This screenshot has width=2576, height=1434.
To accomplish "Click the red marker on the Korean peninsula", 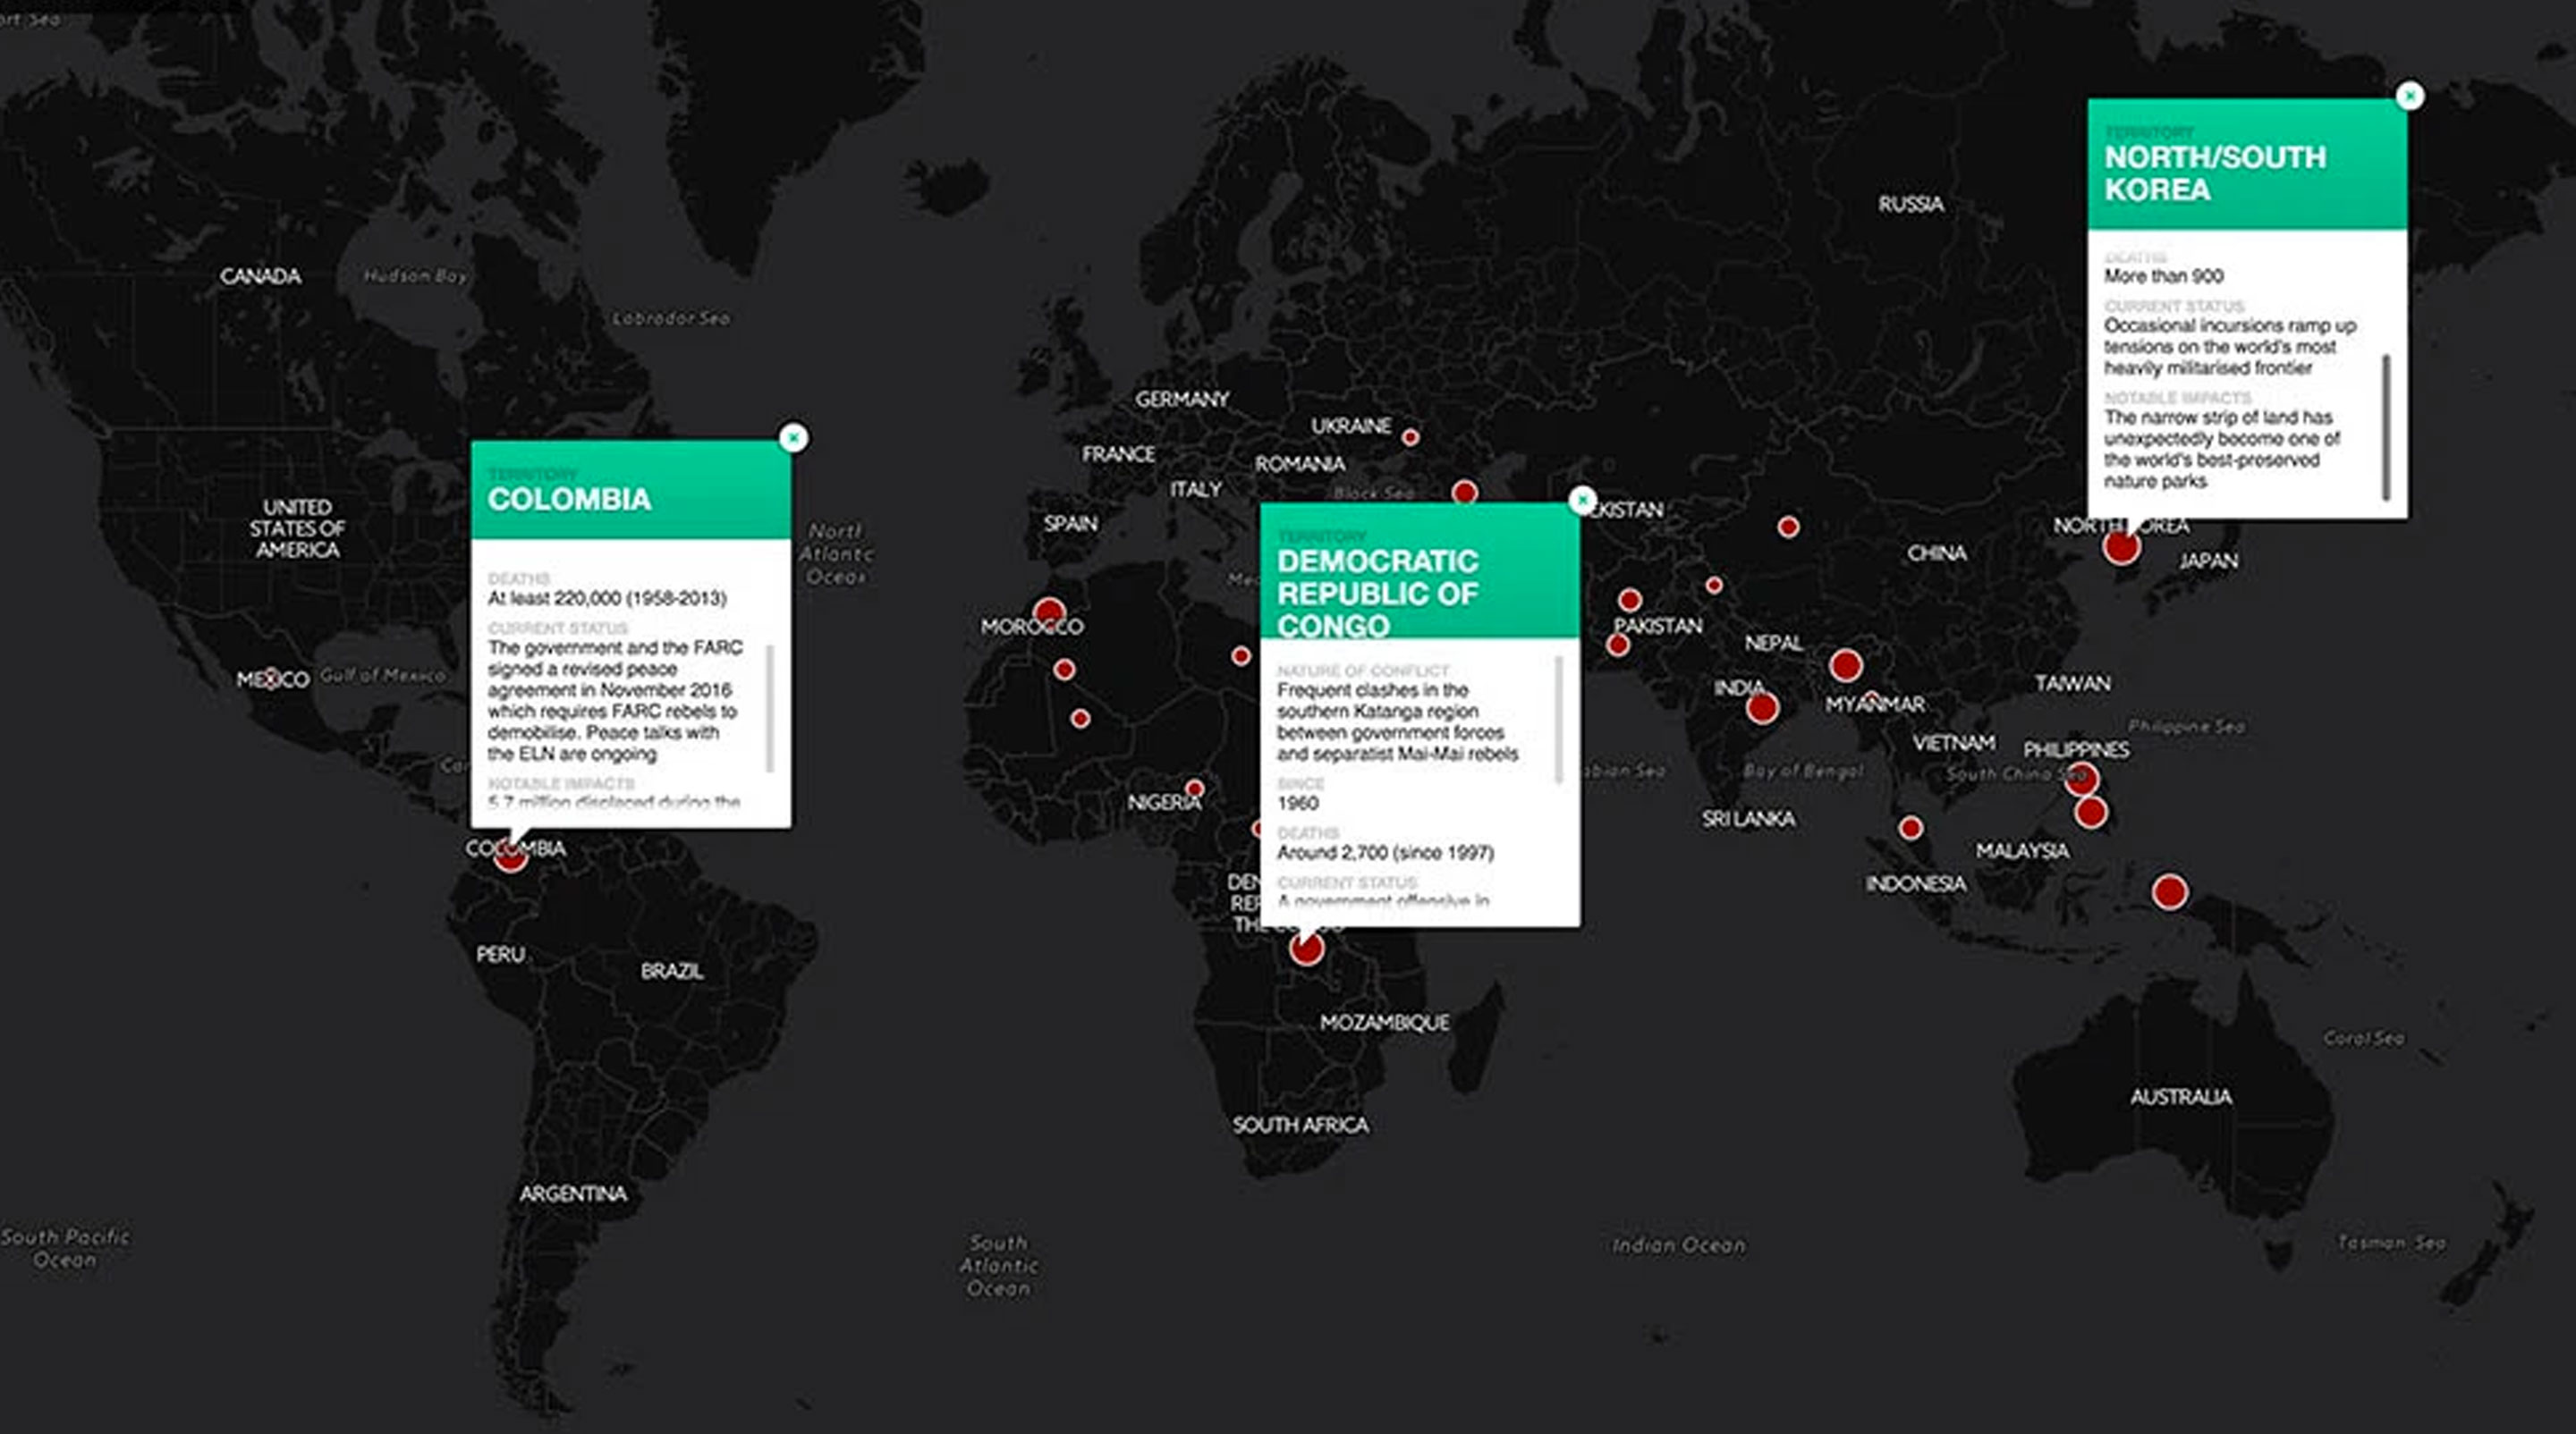I will tap(2121, 546).
